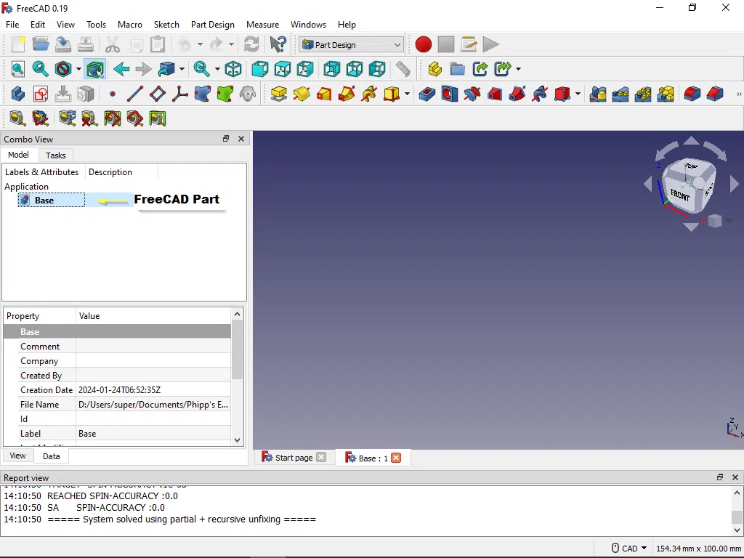This screenshot has height=558, width=744.
Task: Switch to the Data property tab
Action: pos(52,456)
